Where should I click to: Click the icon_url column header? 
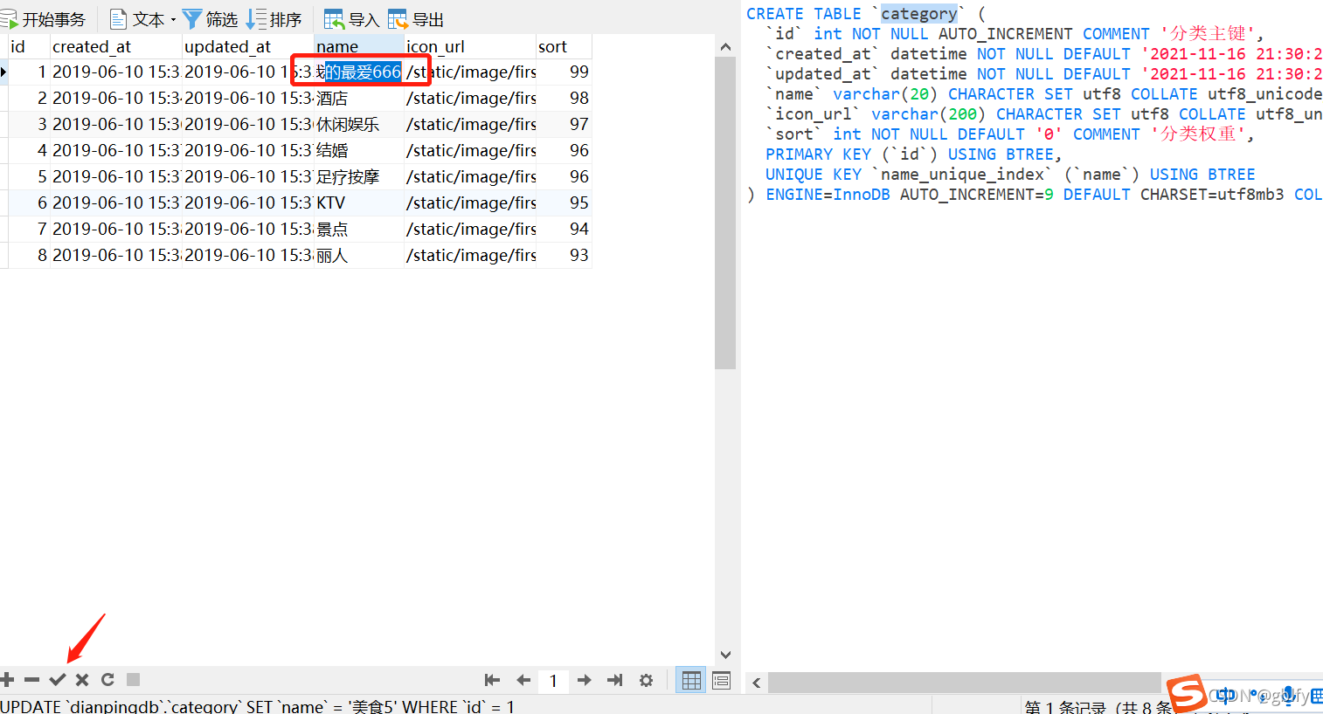pos(470,46)
